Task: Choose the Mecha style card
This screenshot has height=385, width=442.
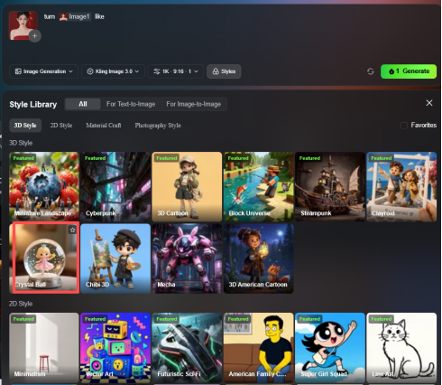Action: click(187, 258)
